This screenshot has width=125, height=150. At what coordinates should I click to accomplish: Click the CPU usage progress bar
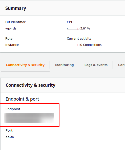pos(73,28)
